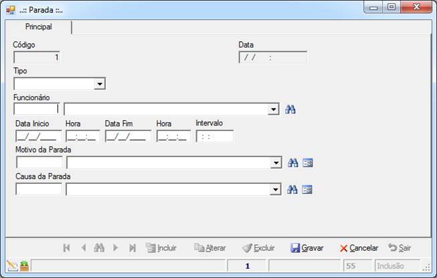Click the Funcionário code input field
Screen dimensions: 437x278
click(37, 109)
